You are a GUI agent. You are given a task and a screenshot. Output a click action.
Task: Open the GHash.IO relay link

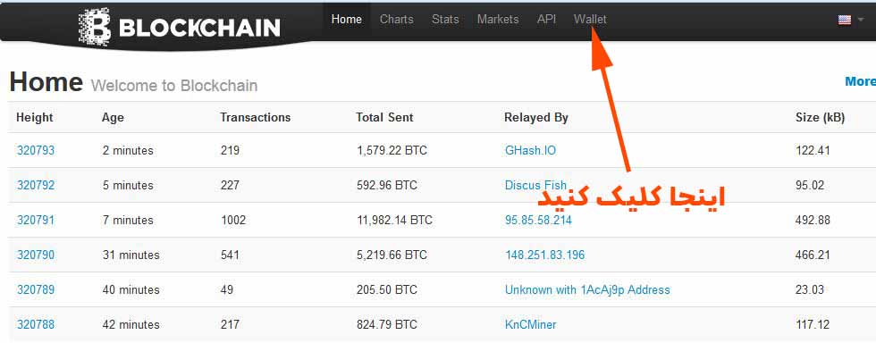(x=530, y=150)
